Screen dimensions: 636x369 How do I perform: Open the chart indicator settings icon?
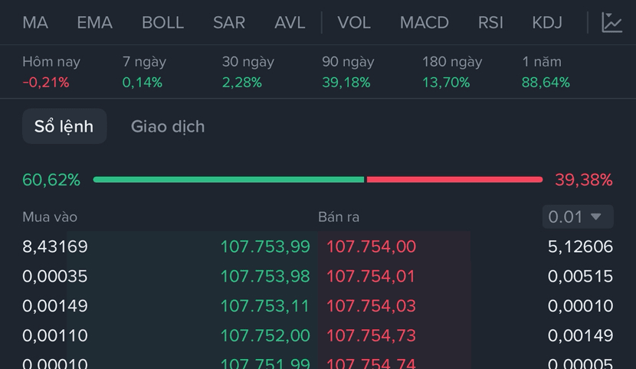point(611,23)
